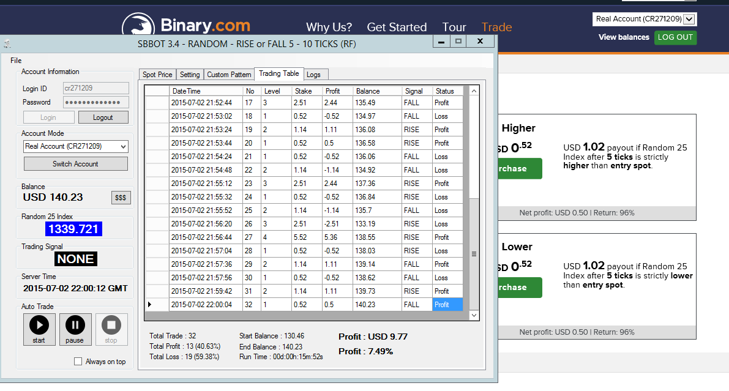Click the SBBOT window title bar icon
Screen dimensions: 729x391
(x=7, y=44)
